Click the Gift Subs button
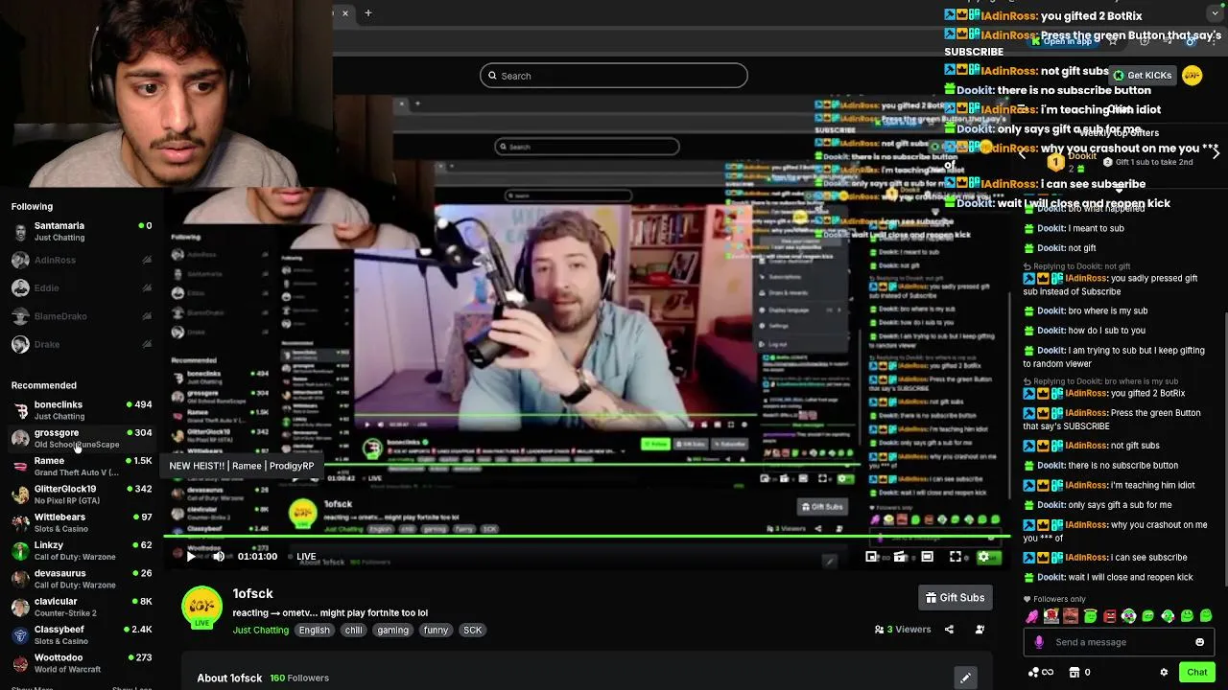The width and height of the screenshot is (1228, 690). pos(955,597)
